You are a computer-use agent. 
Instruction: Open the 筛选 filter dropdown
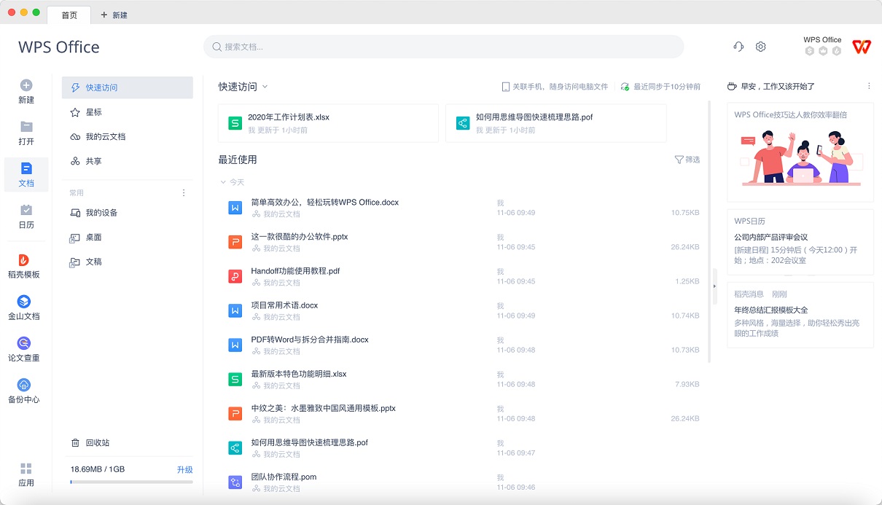pyautogui.click(x=686, y=159)
